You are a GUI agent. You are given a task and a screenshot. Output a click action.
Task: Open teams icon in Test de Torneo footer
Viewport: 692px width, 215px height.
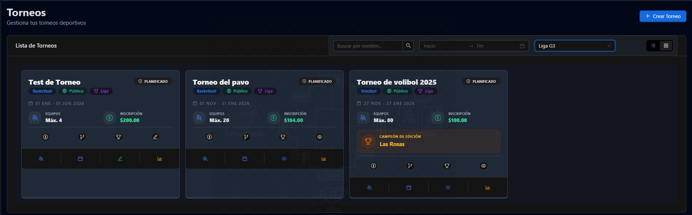coord(41,159)
